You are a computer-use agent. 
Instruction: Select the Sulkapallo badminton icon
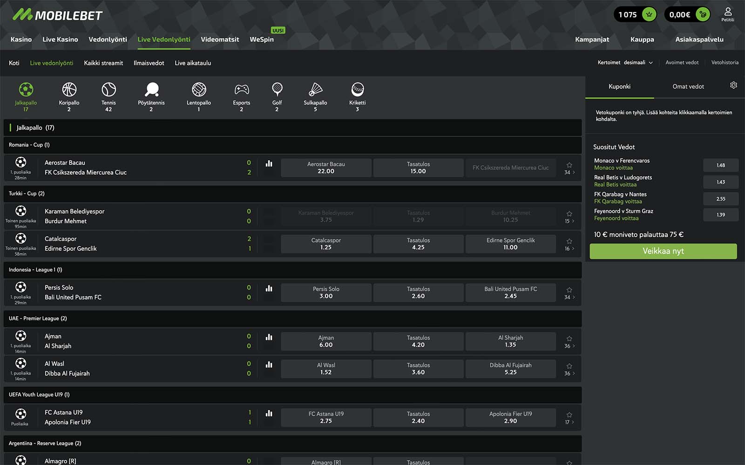[x=315, y=89]
